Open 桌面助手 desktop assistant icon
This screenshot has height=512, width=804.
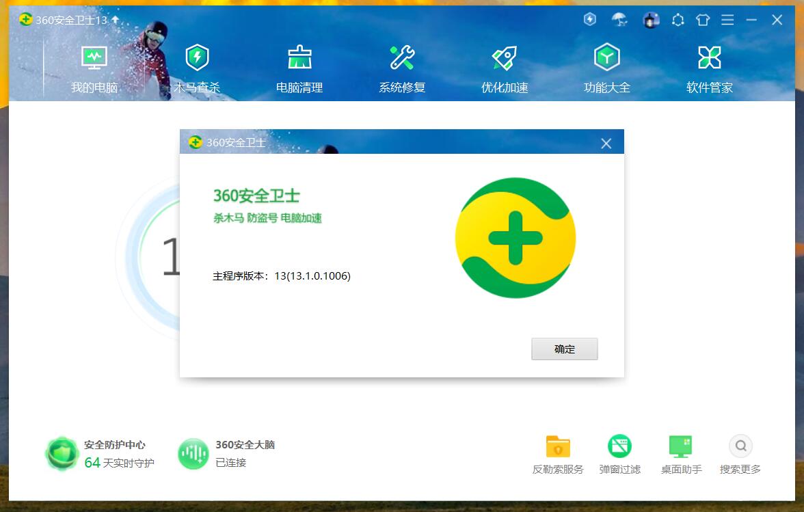pyautogui.click(x=681, y=446)
